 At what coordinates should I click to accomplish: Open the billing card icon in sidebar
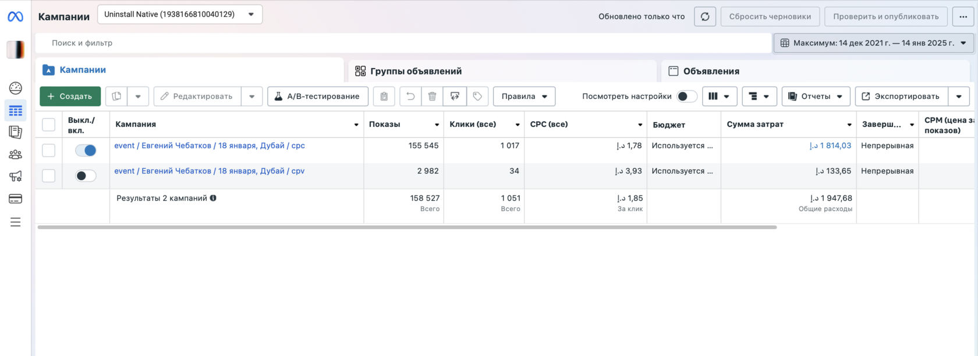pyautogui.click(x=16, y=199)
